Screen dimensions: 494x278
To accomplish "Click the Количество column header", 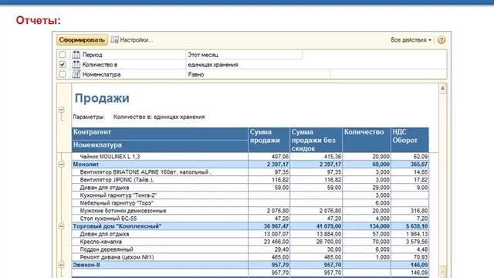I will click(367, 140).
